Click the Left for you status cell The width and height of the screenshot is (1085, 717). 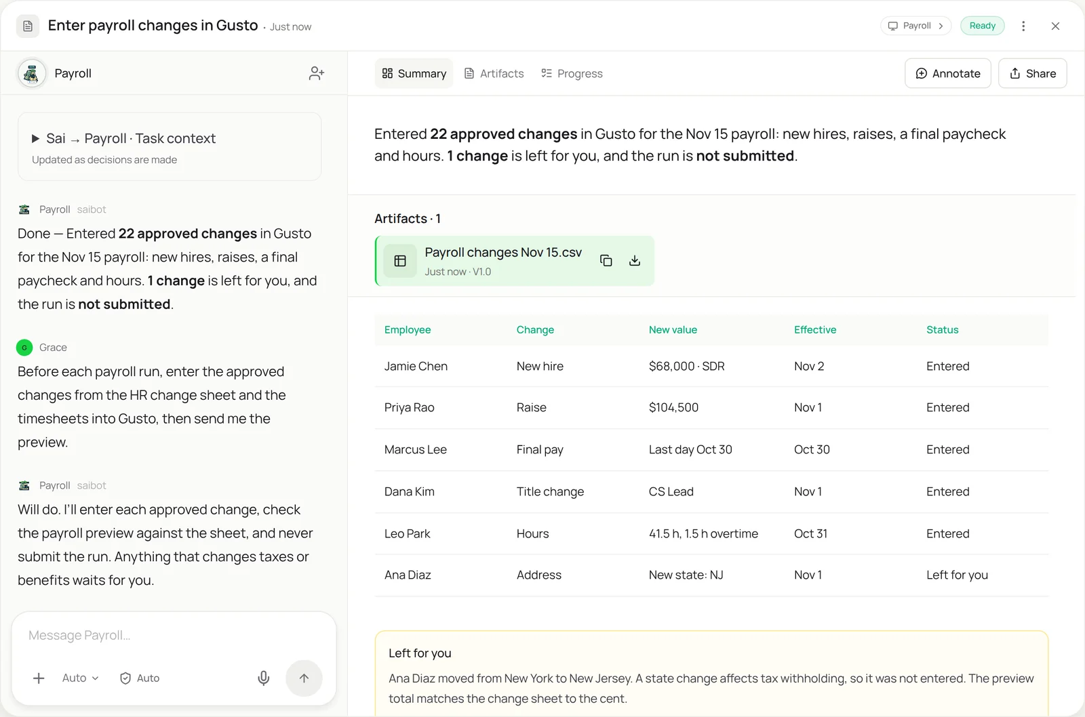point(957,575)
